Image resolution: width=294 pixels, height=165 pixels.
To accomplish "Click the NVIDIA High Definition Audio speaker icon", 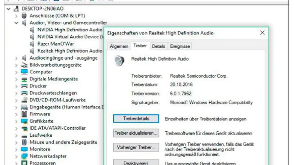I will pyautogui.click(x=32, y=30).
